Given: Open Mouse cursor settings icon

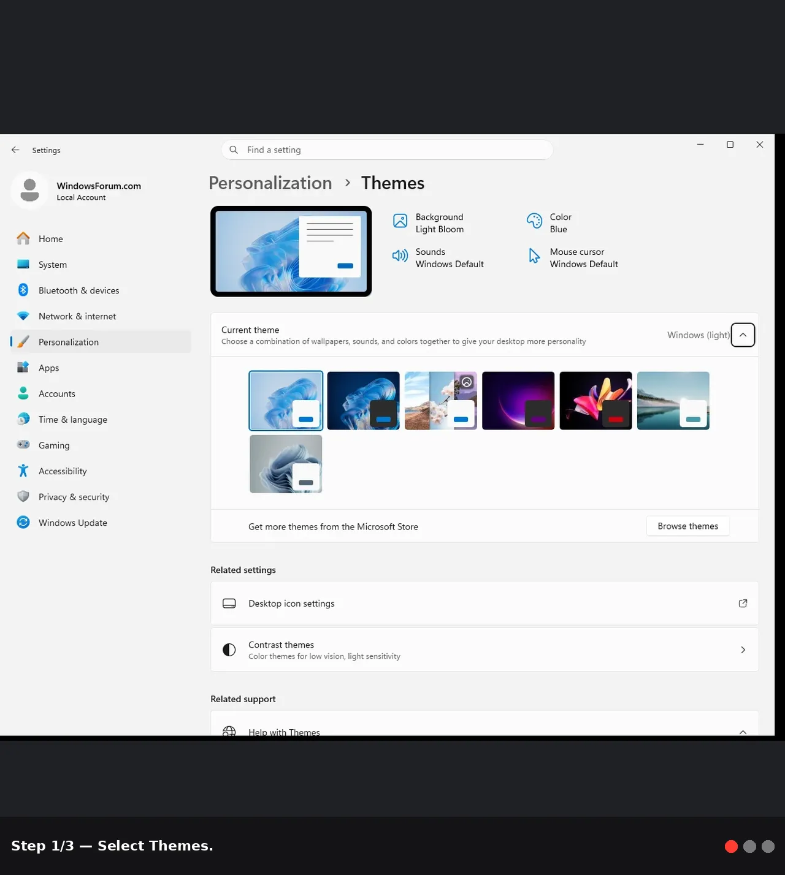Looking at the screenshot, I should click(534, 256).
